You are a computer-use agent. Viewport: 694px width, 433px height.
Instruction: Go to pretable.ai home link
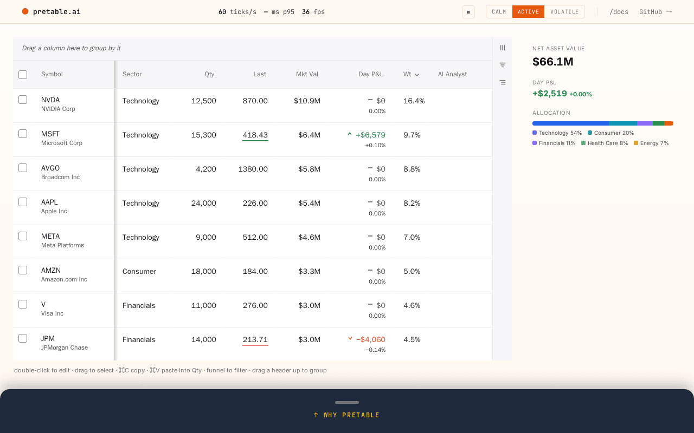click(x=52, y=11)
